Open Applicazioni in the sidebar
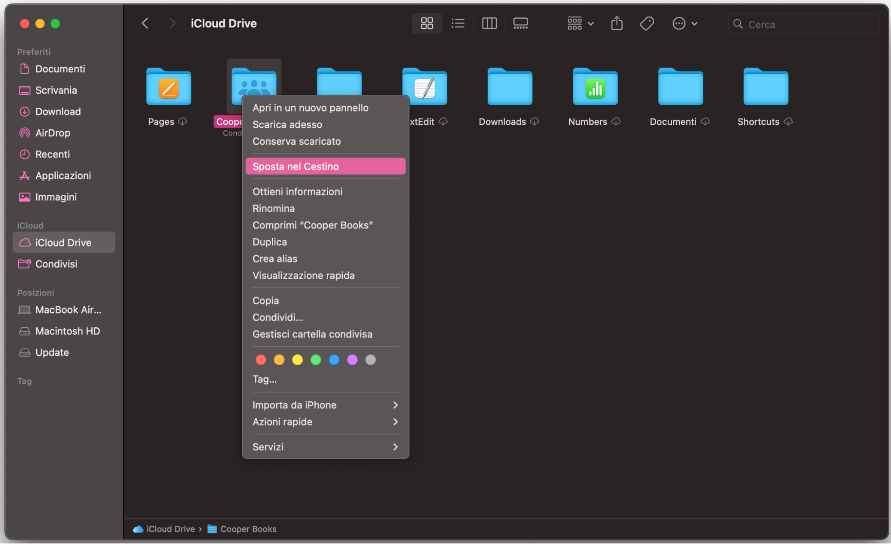891x544 pixels. 64,176
